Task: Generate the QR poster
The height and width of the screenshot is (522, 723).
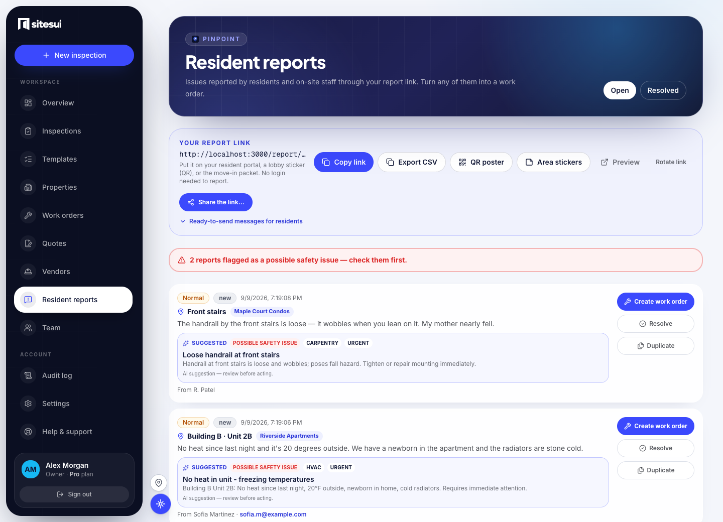Action: point(481,162)
